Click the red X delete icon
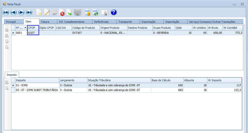Viewport: 248px width, 133px height. pyautogui.click(x=62, y=12)
